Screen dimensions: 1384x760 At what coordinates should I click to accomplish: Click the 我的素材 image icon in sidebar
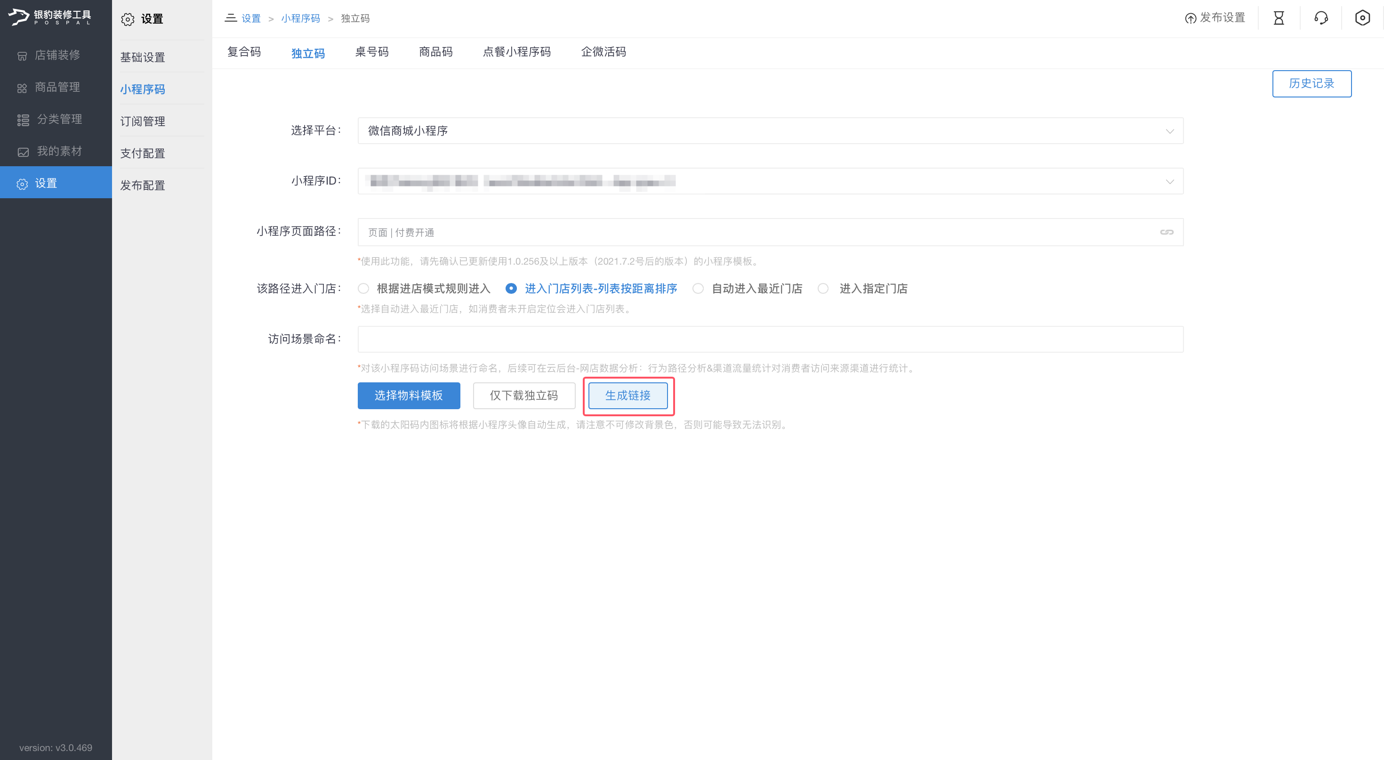coord(23,152)
